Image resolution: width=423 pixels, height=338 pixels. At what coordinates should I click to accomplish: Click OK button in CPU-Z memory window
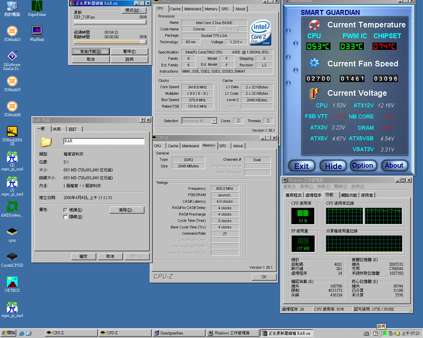(x=264, y=277)
